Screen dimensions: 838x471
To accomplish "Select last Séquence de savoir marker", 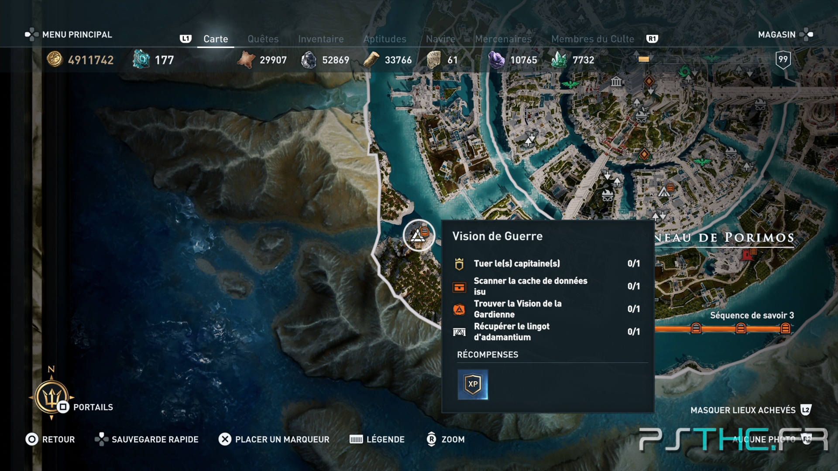I will (785, 328).
